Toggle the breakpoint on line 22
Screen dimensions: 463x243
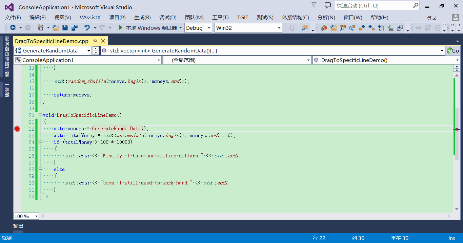click(x=17, y=129)
